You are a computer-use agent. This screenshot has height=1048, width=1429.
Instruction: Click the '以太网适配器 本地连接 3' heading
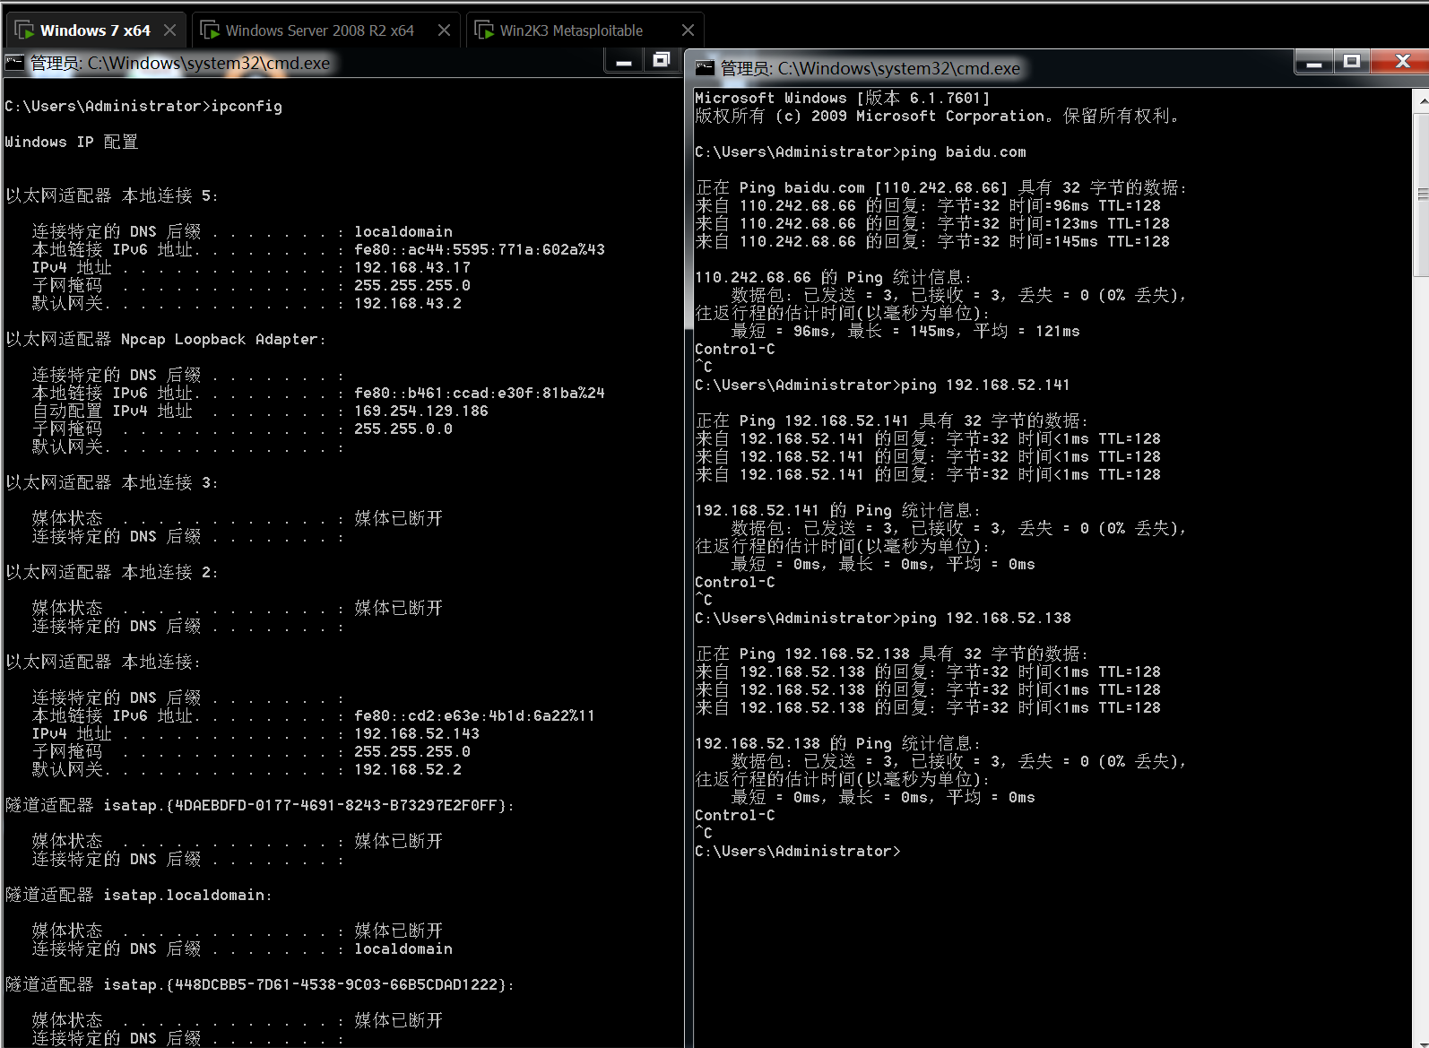tap(112, 483)
